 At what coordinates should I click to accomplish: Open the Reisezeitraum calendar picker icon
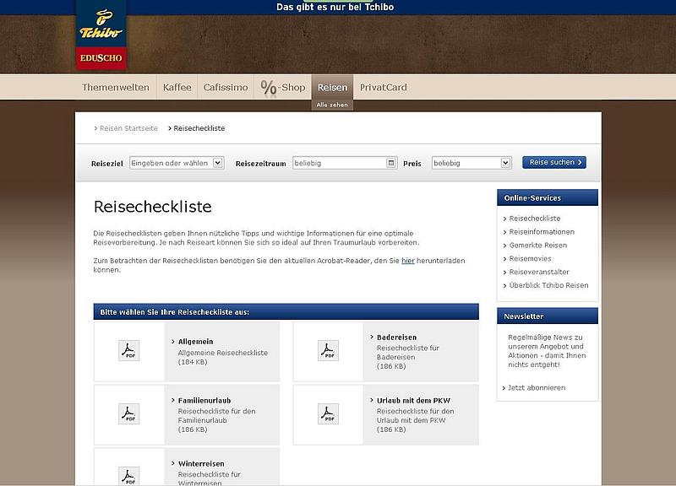pyautogui.click(x=391, y=163)
